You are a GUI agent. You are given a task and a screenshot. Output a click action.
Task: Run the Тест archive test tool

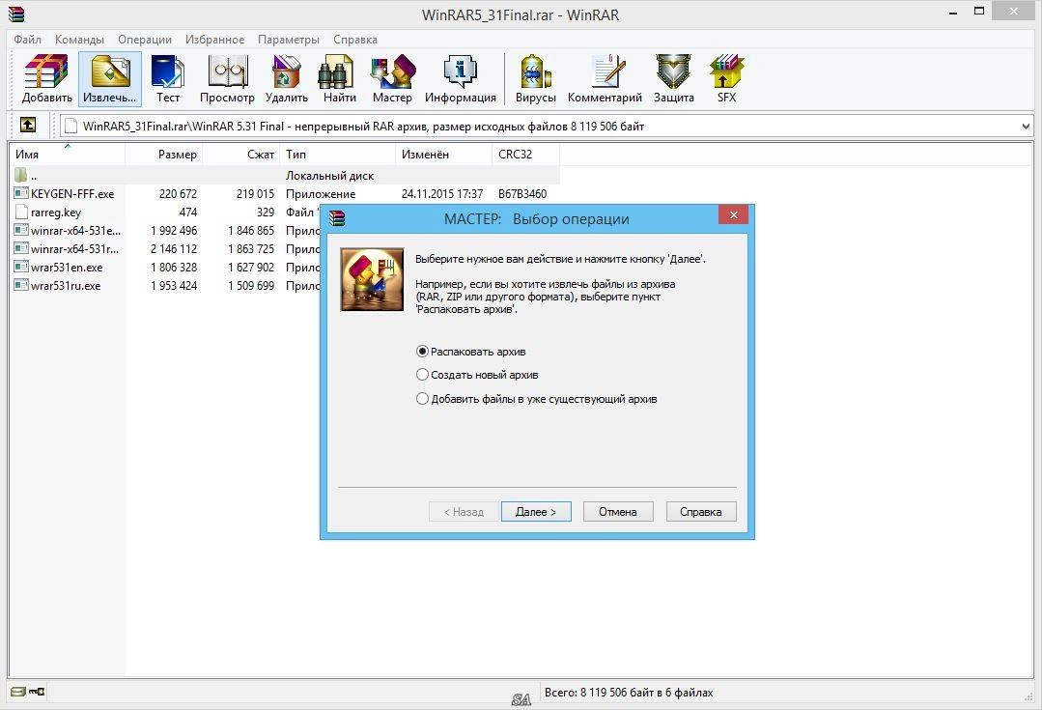point(168,79)
